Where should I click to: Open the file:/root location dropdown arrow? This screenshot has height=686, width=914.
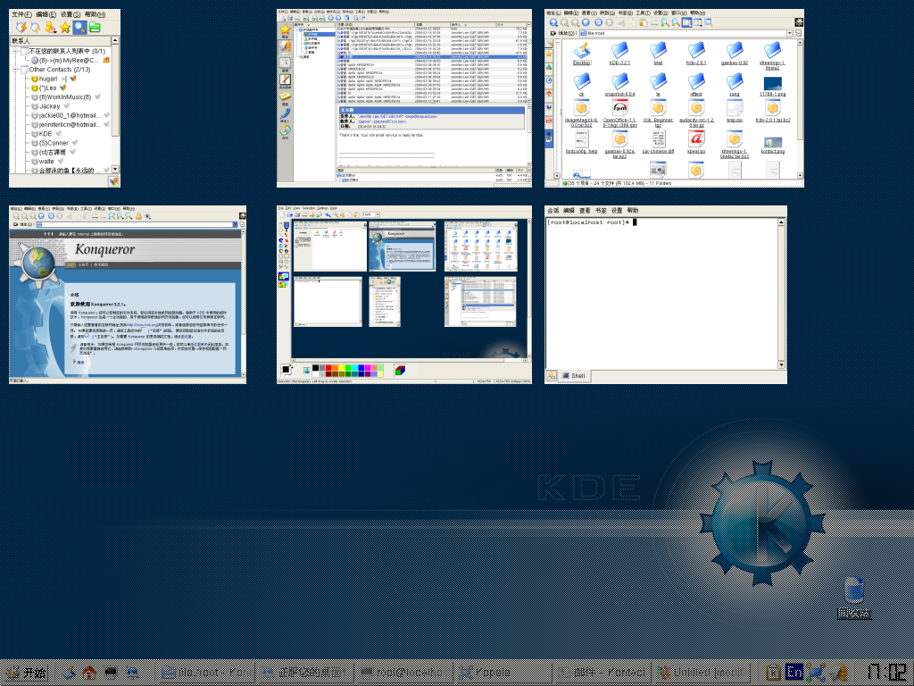tap(790, 33)
